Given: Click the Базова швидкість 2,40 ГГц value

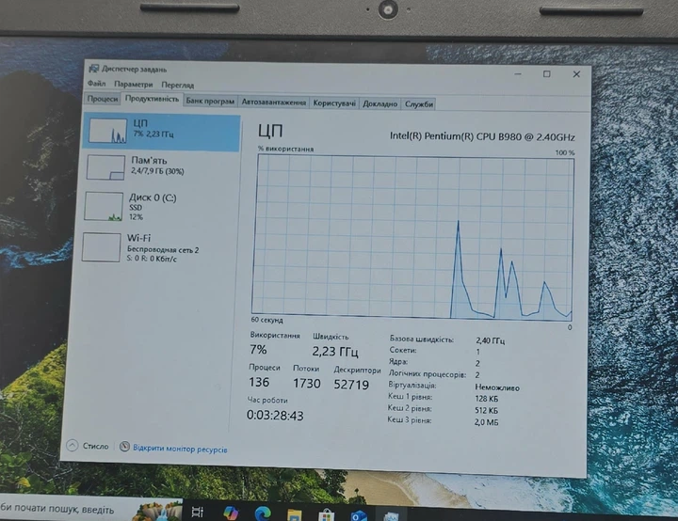Looking at the screenshot, I should (490, 340).
